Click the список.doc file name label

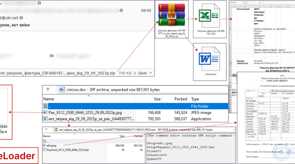pyautogui.click(x=211, y=74)
